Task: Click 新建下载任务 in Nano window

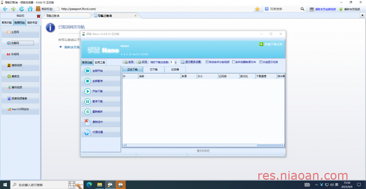Action: (x=271, y=44)
